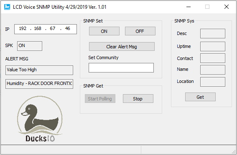Click the SPK status field showing ON
This screenshot has height=155, width=237.
tap(30, 46)
